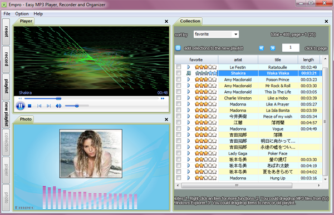This screenshot has width=334, height=215.
Task: Click the new playlist sidebar button
Action: click(6, 114)
